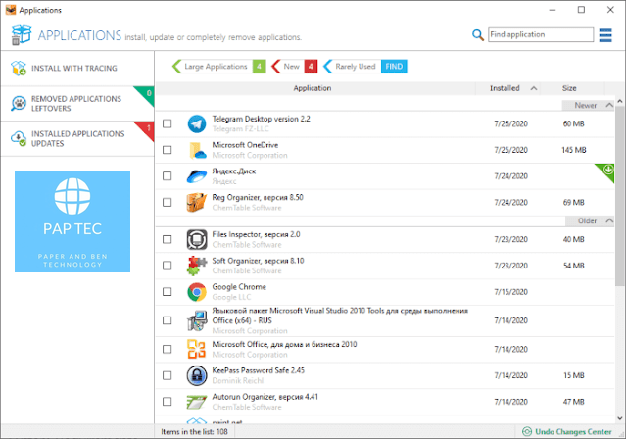The height and width of the screenshot is (439, 626).
Task: Tick the KeePass Password Safe checkbox
Action: pos(168,375)
